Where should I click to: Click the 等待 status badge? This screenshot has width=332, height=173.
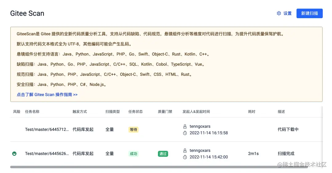point(133,129)
